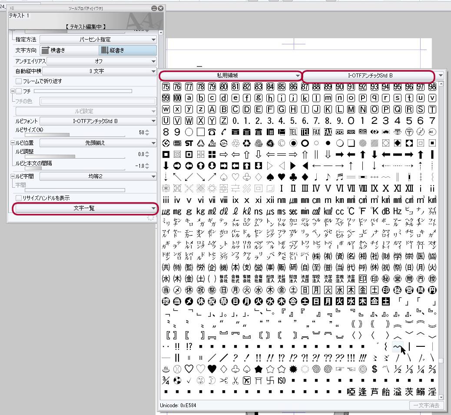Screen dimensions: 451x415
Task: Set text direction to 縦書き
Action: click(x=128, y=50)
